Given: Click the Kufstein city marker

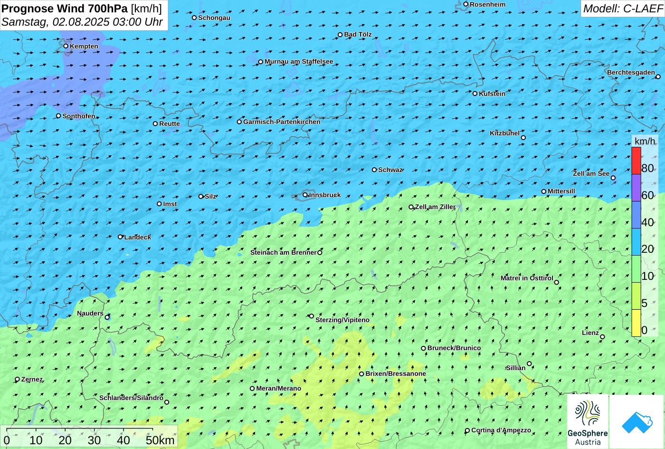Looking at the screenshot, I should click(475, 94).
